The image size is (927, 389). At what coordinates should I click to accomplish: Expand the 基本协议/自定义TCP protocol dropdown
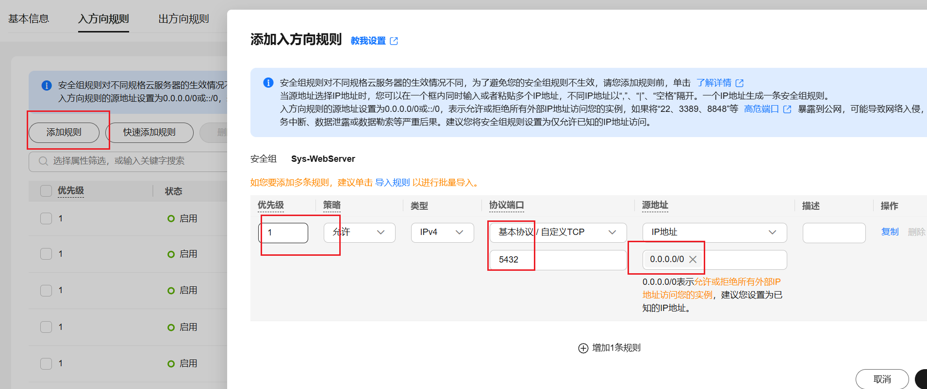[558, 233]
